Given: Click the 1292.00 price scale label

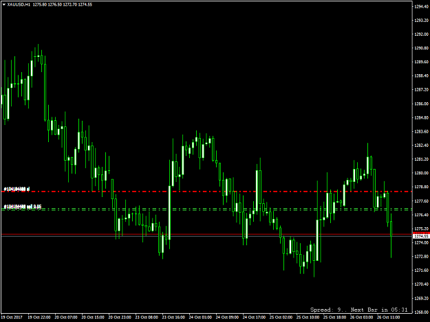Looking at the screenshot, I should pyautogui.click(x=422, y=34).
